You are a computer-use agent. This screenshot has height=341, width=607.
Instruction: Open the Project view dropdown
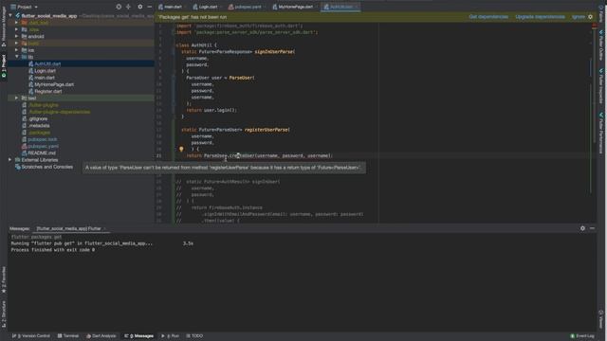(25, 7)
